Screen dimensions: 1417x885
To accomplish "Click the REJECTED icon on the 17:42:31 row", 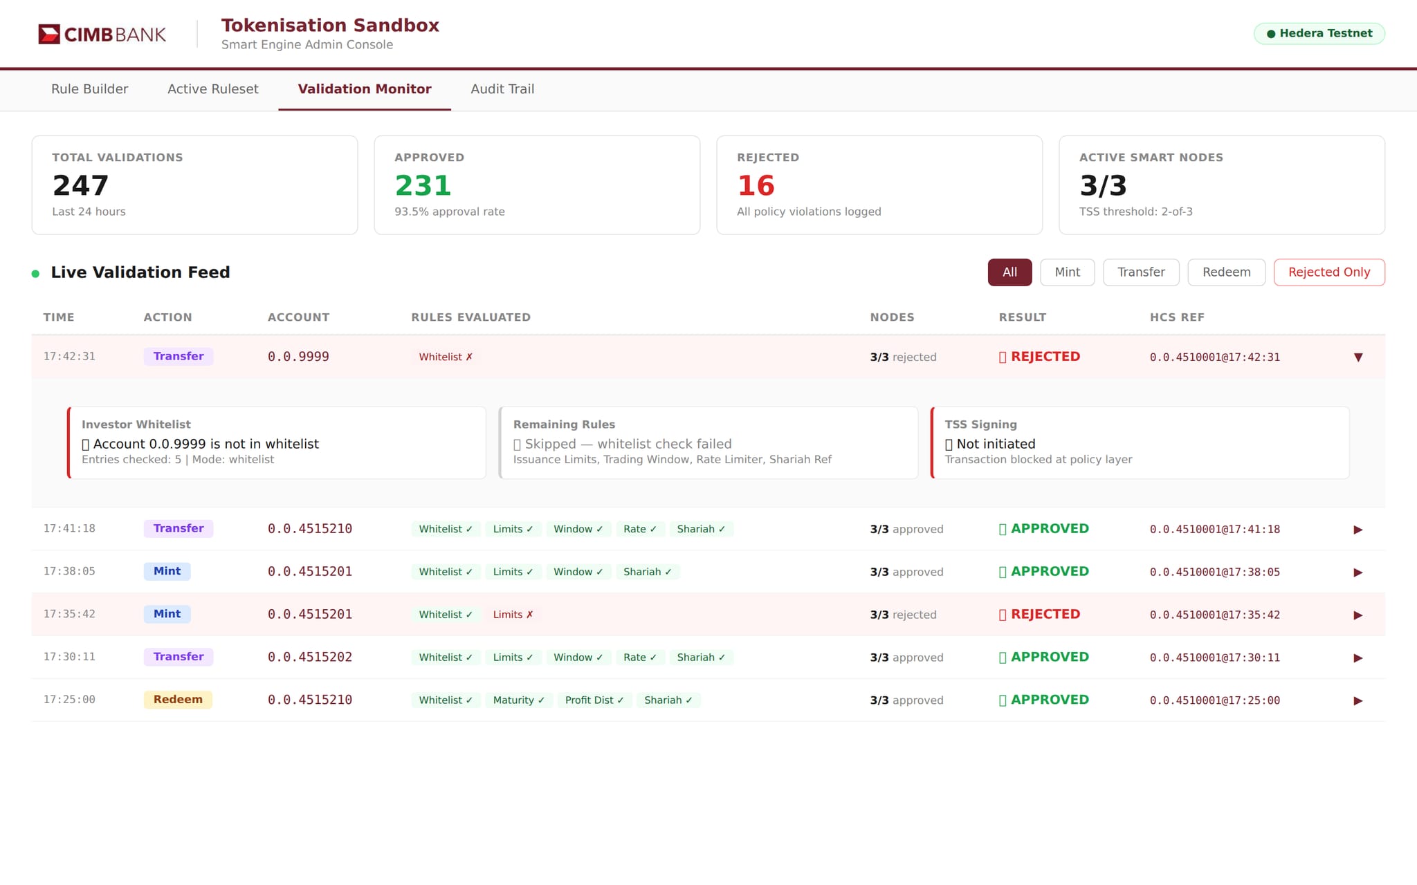I will click(x=1003, y=356).
